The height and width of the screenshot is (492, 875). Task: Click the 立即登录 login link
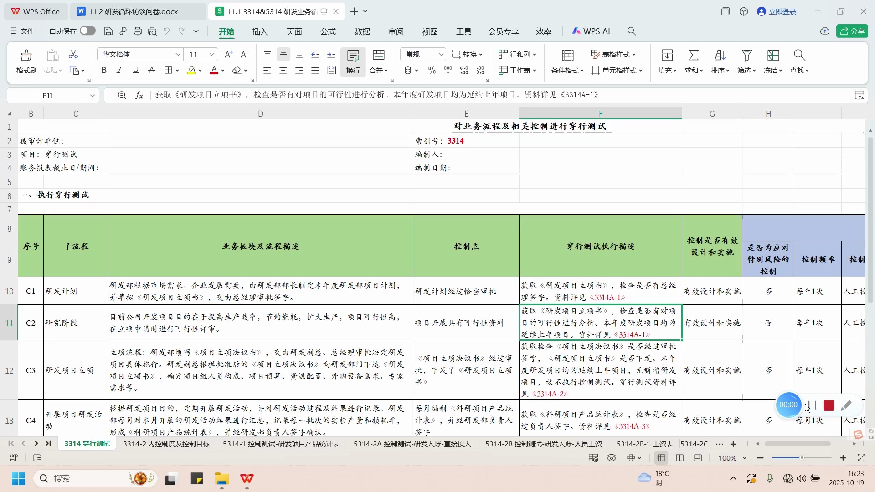point(777,11)
